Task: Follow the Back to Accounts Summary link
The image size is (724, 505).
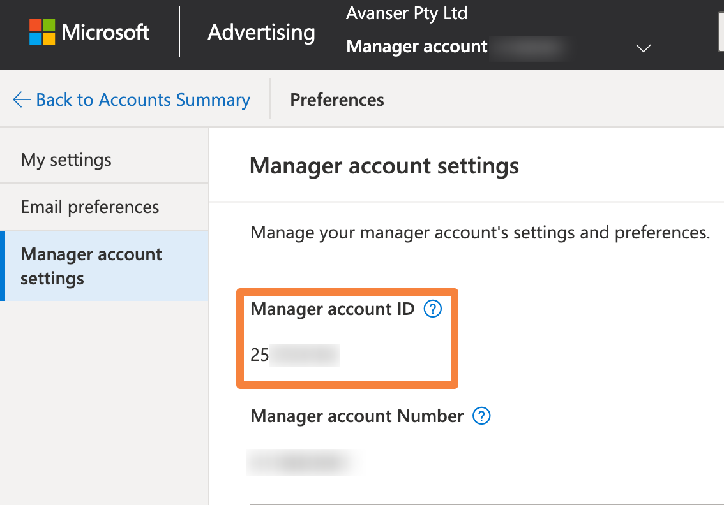Action: [143, 100]
